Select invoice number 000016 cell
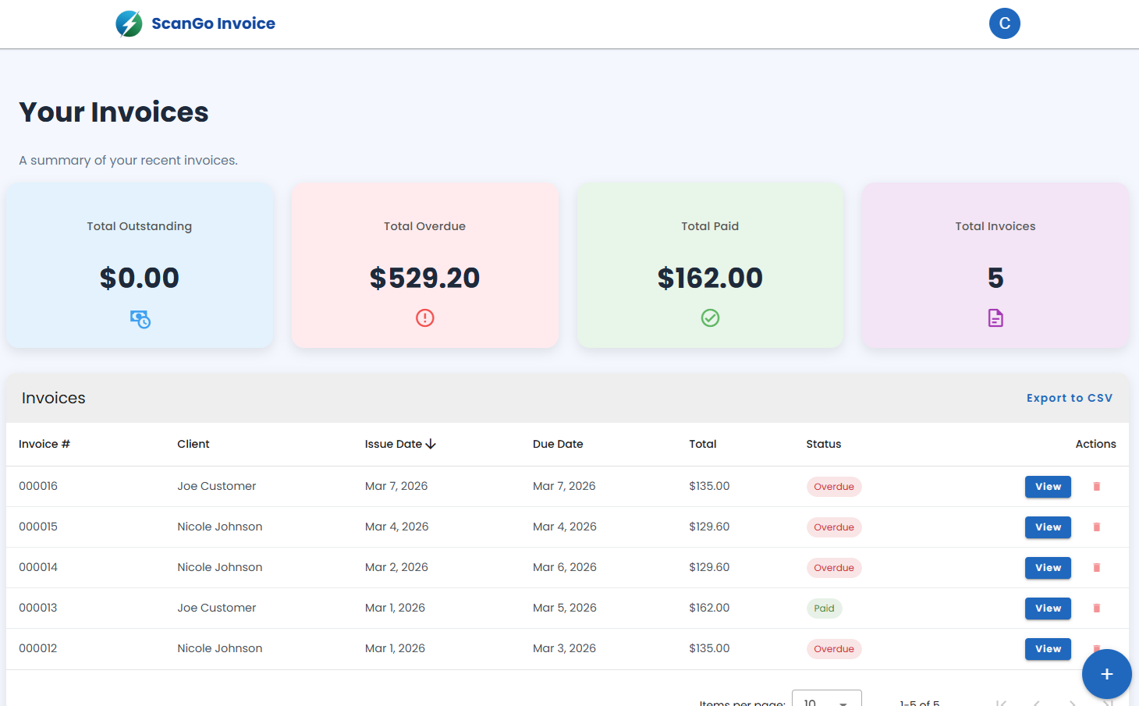 pyautogui.click(x=38, y=486)
